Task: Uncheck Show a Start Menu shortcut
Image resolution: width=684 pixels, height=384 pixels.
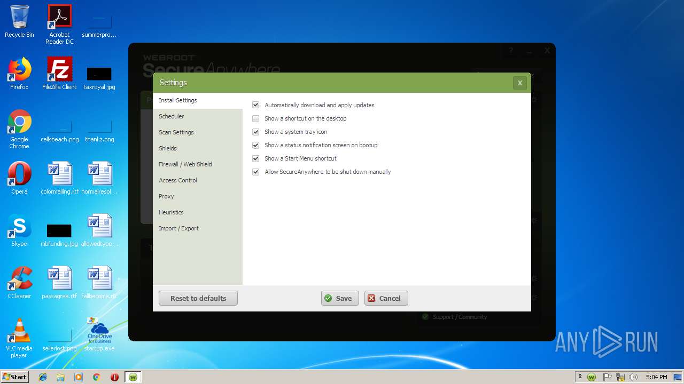Action: [255, 158]
